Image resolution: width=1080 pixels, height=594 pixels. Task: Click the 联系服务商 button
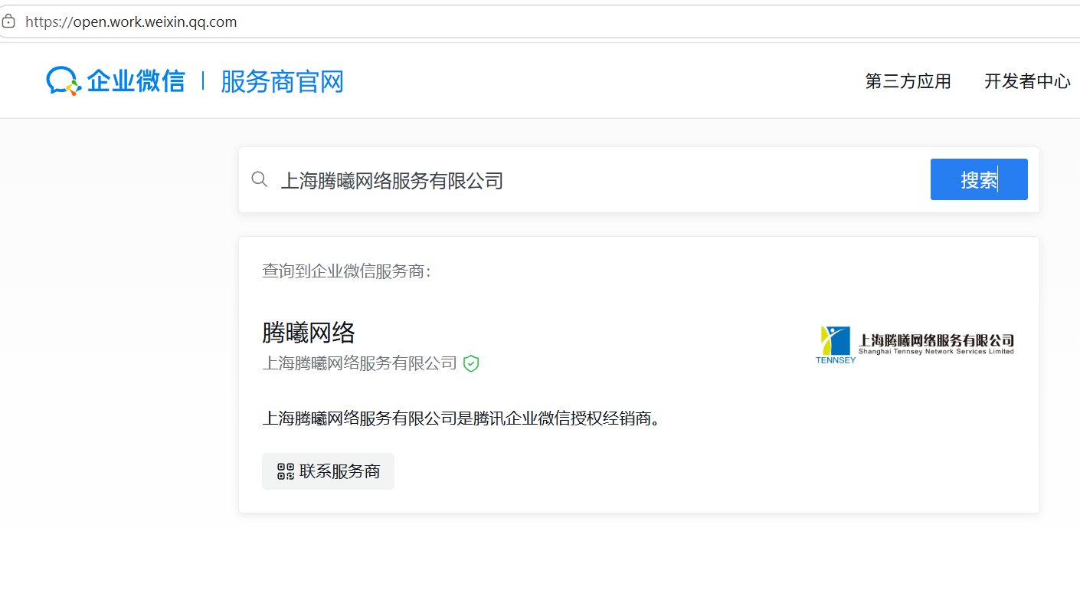pos(328,471)
